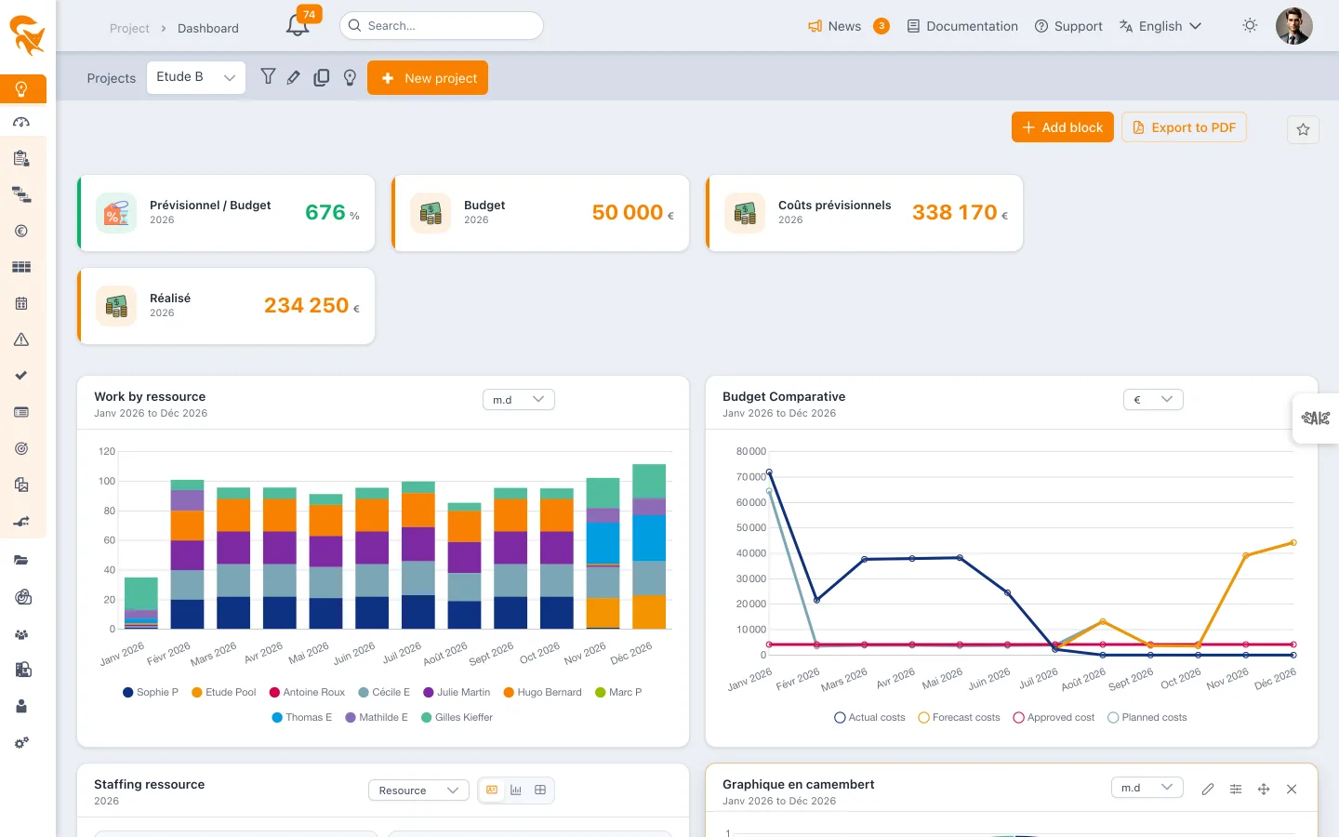This screenshot has height=837, width=1339.
Task: Click the edit pencil icon in projects bar
Action: 294,78
